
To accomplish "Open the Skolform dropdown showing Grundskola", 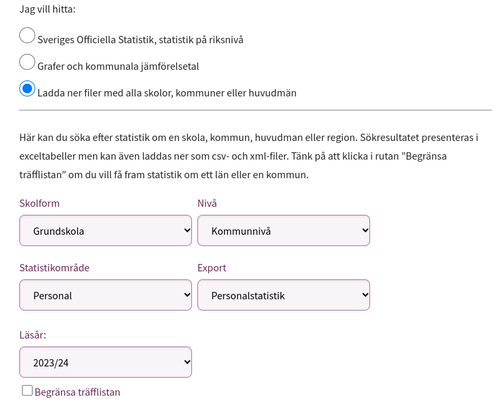I will pos(106,231).
